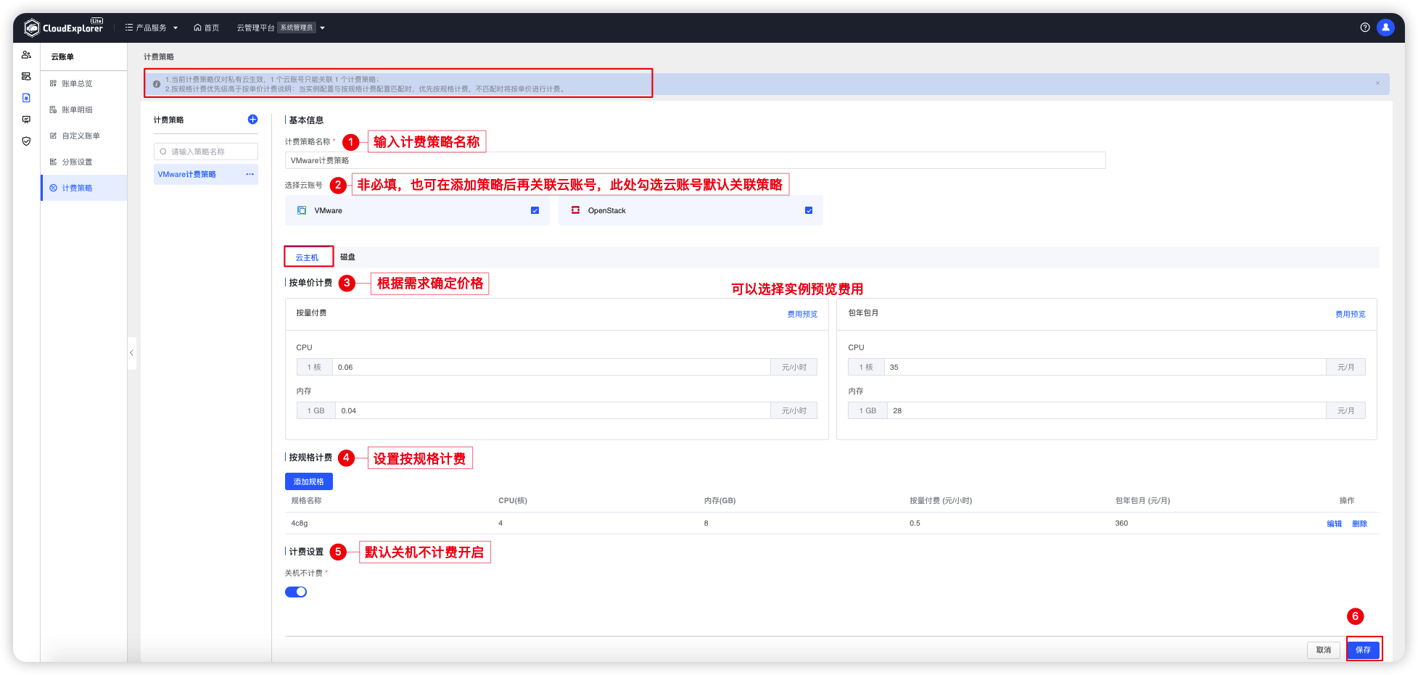Image resolution: width=1418 pixels, height=675 pixels.
Task: Open the security compliance shield icon
Action: coord(26,141)
